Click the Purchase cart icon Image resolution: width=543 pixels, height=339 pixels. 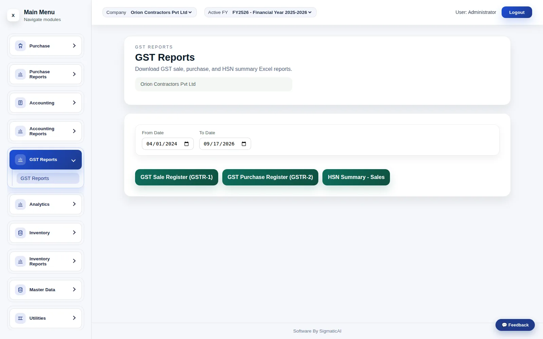20,46
